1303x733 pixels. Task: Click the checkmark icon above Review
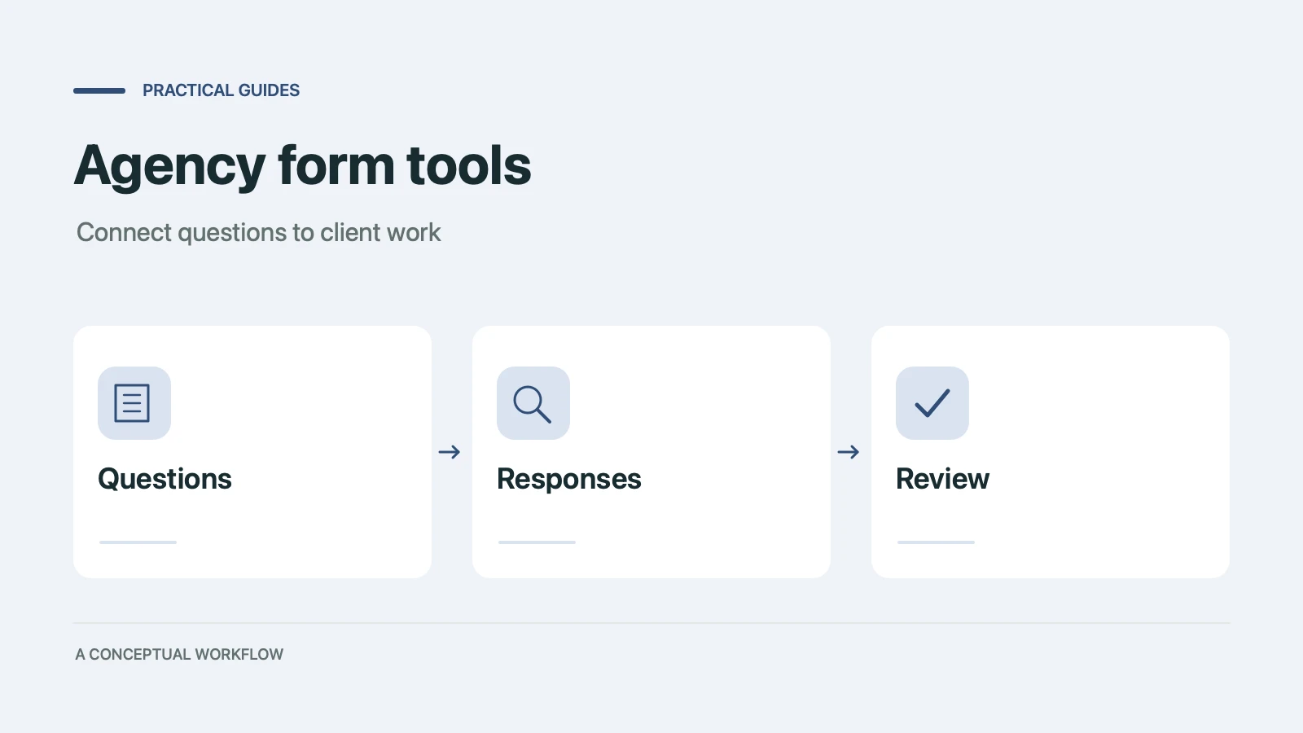click(932, 403)
